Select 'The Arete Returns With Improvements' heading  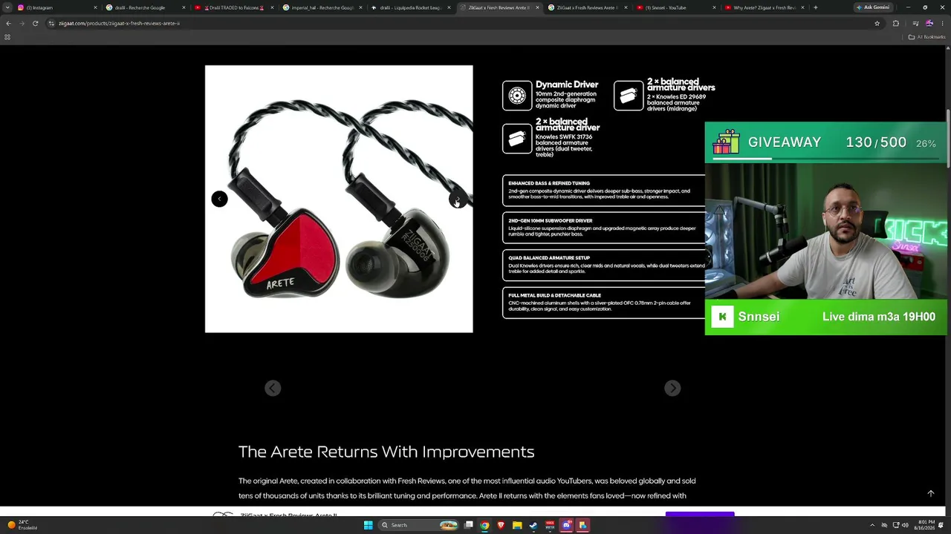click(x=386, y=452)
